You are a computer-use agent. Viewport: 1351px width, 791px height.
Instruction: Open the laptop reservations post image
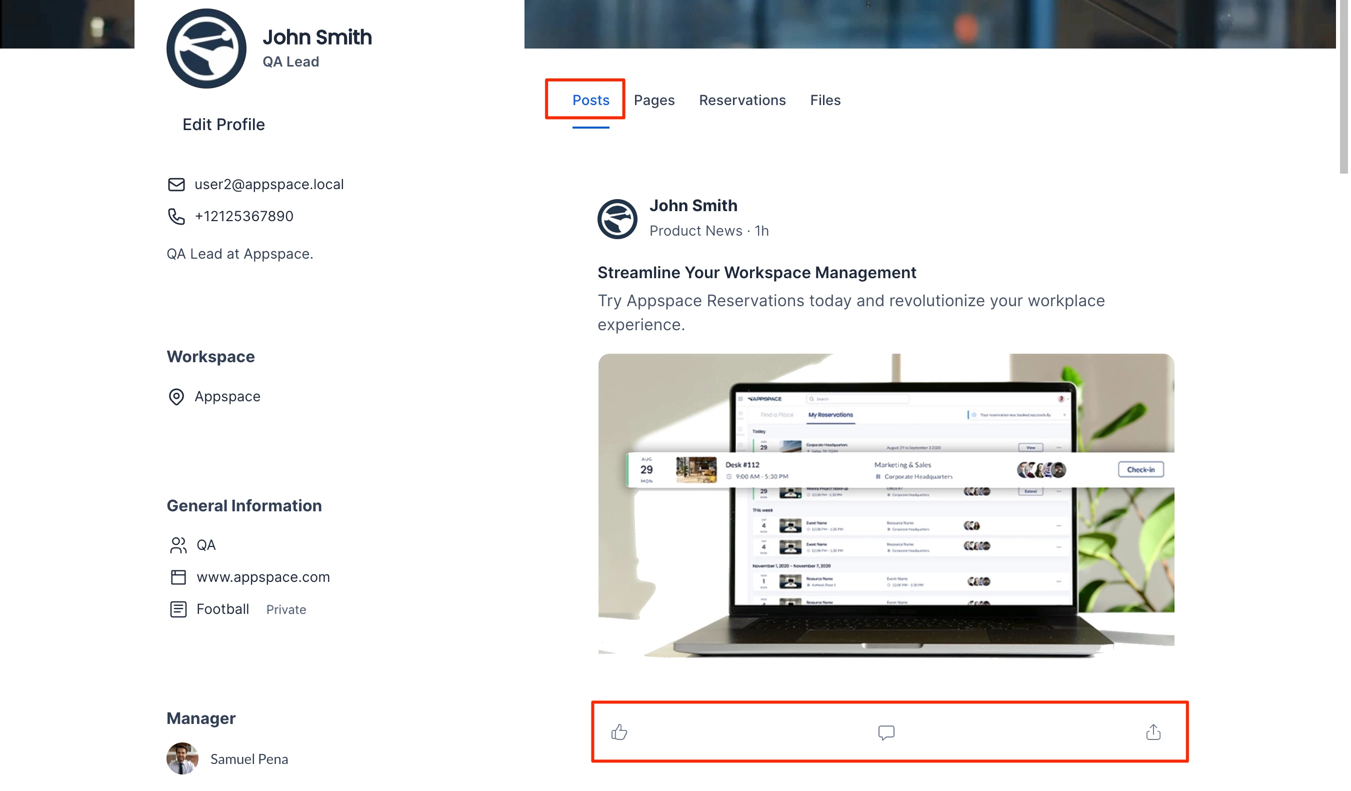tap(885, 506)
